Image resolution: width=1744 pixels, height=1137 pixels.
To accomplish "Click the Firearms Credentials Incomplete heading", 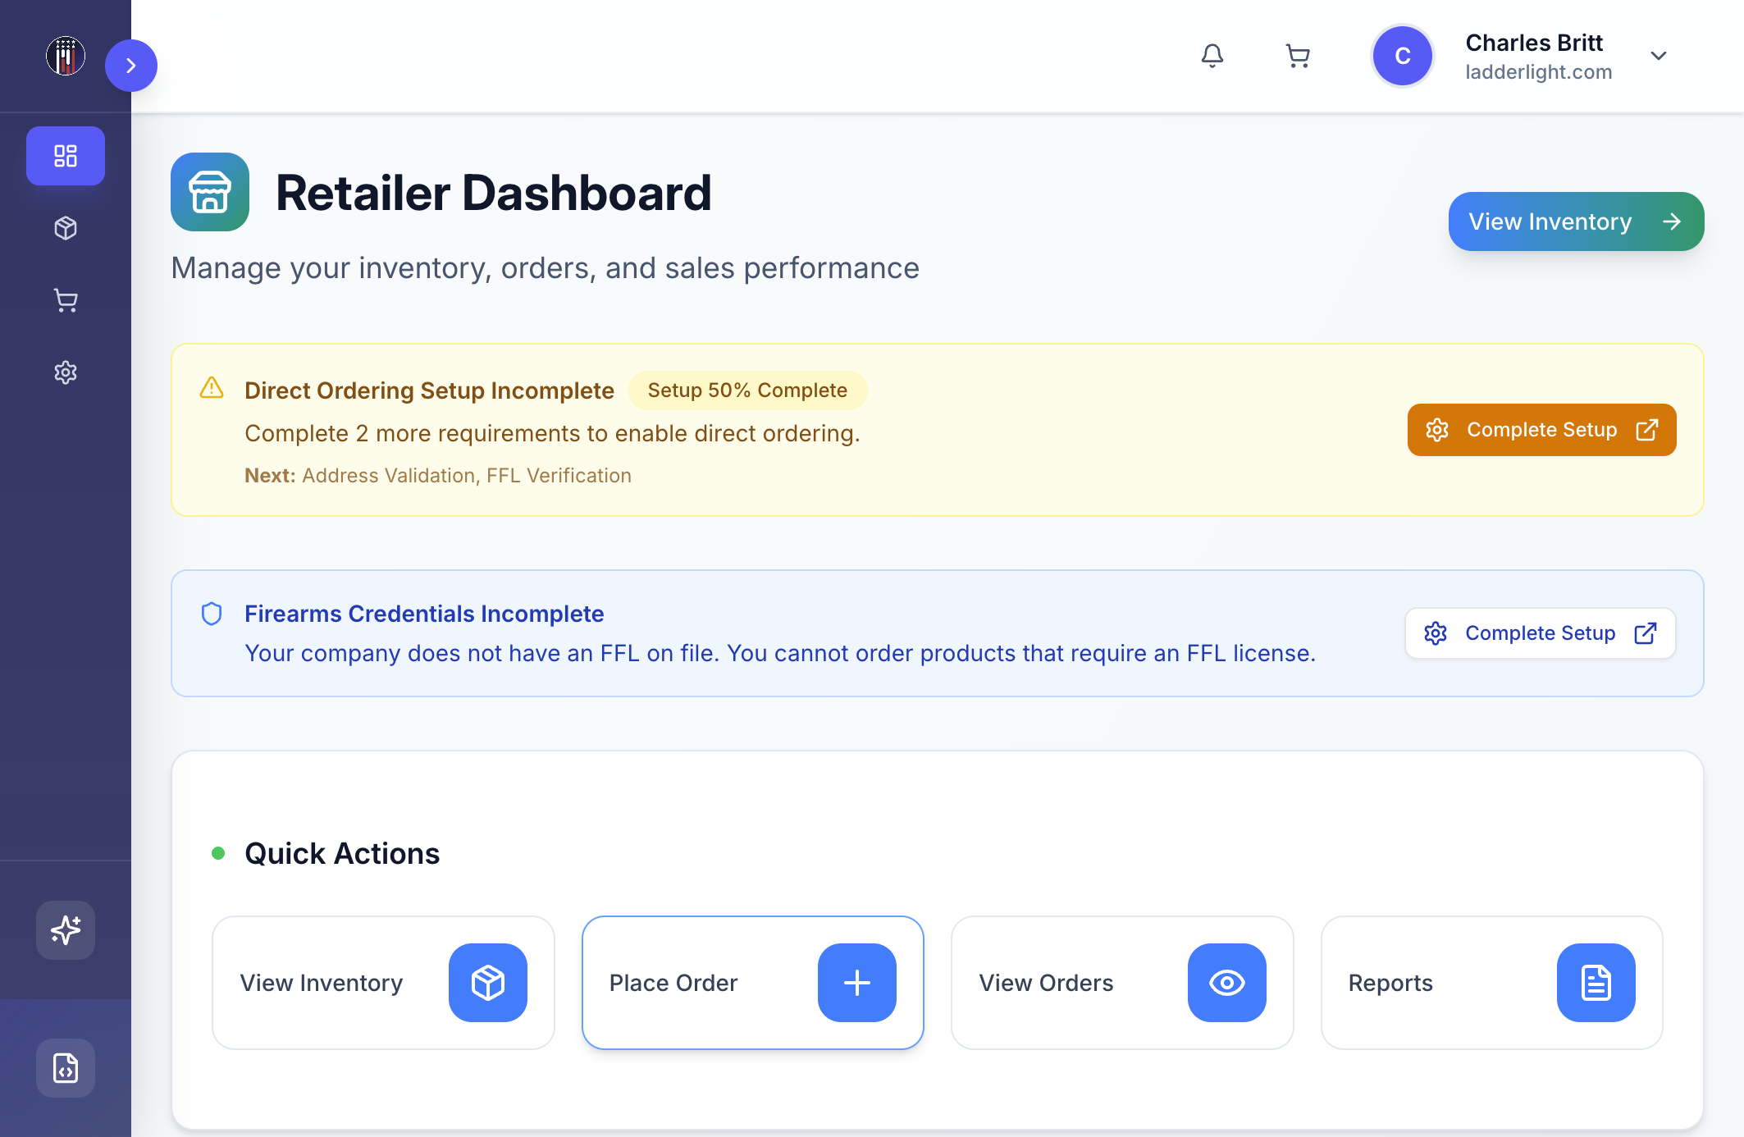I will [x=424, y=614].
